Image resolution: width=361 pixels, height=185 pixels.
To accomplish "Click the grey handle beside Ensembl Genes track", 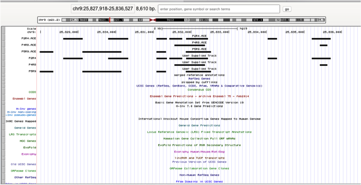I will (4, 99).
